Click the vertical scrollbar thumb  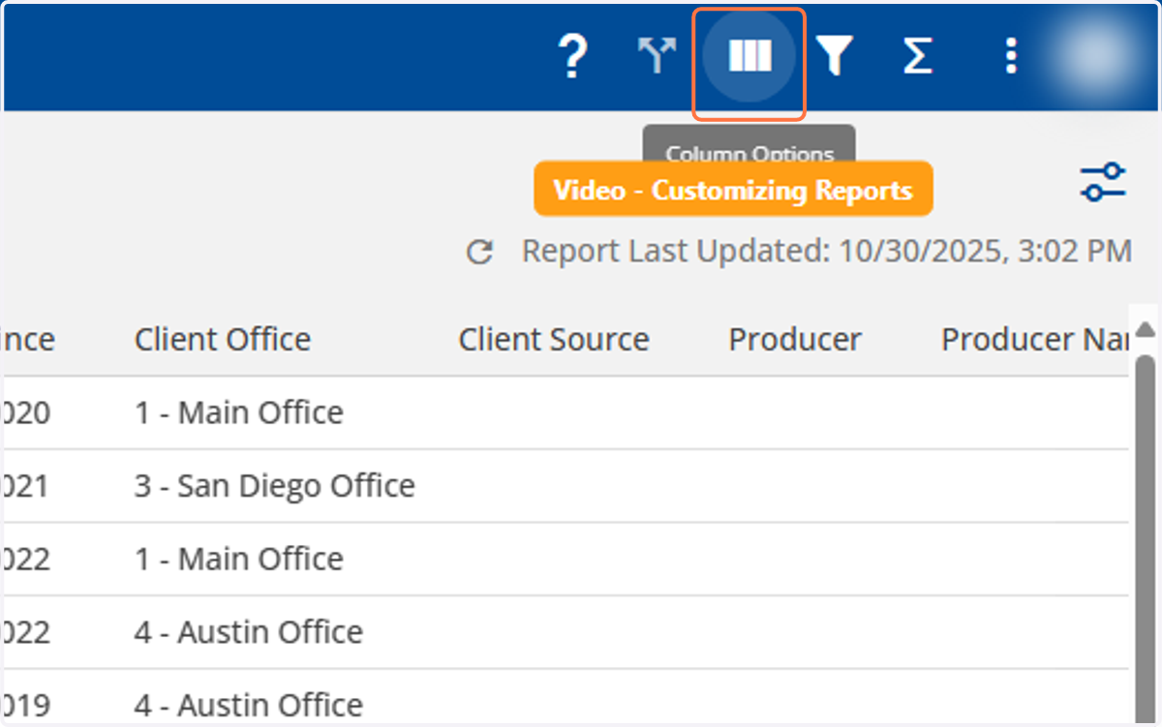pos(1145,537)
